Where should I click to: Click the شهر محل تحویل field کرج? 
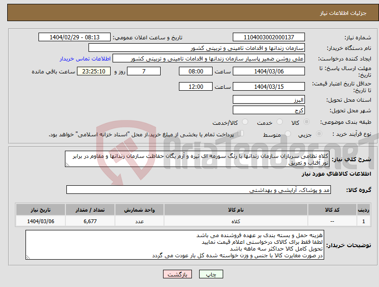click(x=268, y=110)
